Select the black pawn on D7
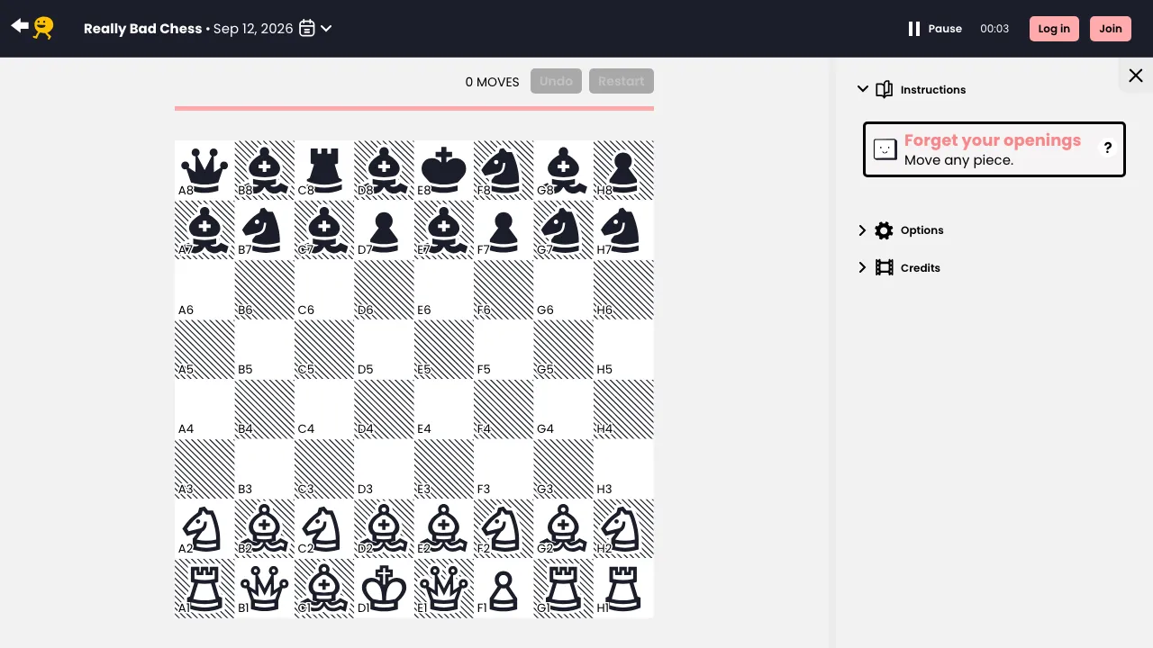The width and height of the screenshot is (1153, 648). [384, 229]
